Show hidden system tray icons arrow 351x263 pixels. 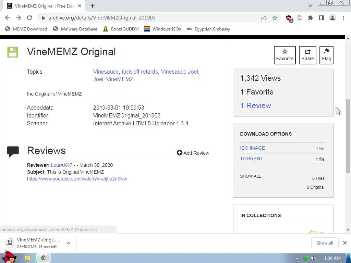click(x=297, y=258)
